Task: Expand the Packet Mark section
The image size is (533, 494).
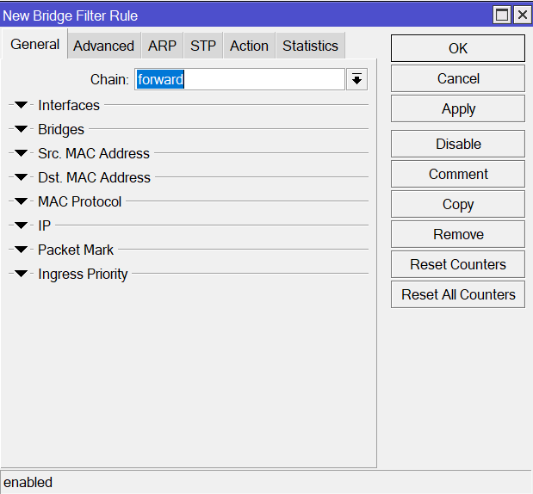Action: click(21, 250)
